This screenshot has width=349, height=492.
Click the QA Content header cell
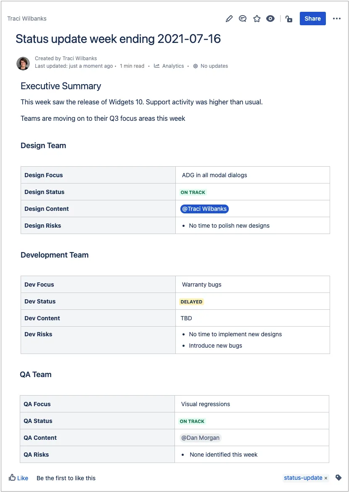(97, 438)
